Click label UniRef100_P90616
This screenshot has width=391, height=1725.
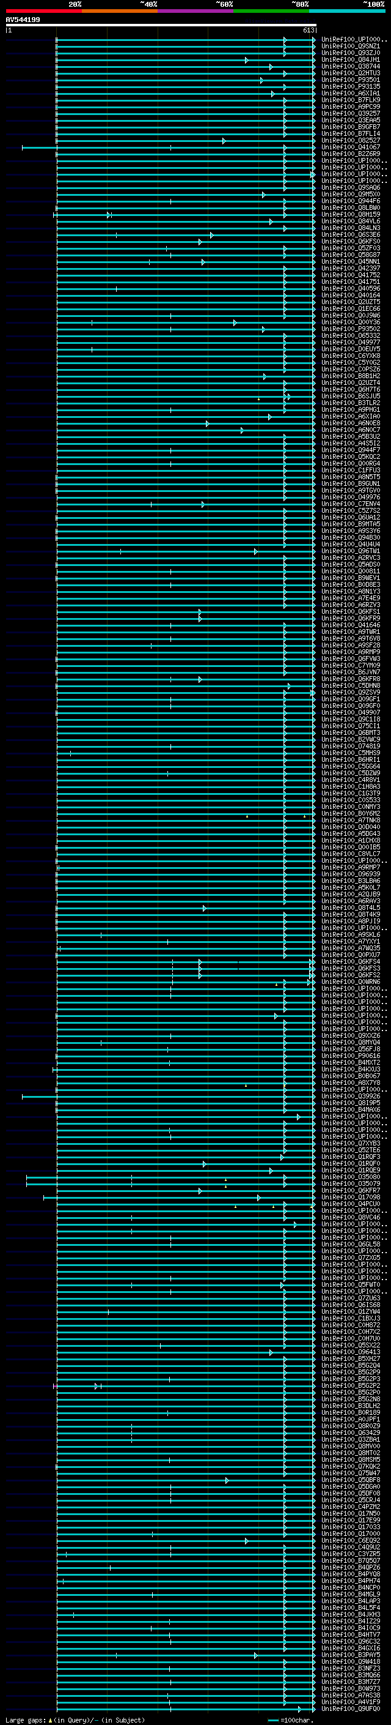[x=351, y=1056]
